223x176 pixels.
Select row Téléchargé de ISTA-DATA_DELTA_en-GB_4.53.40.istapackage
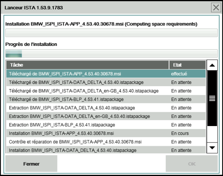106,91
